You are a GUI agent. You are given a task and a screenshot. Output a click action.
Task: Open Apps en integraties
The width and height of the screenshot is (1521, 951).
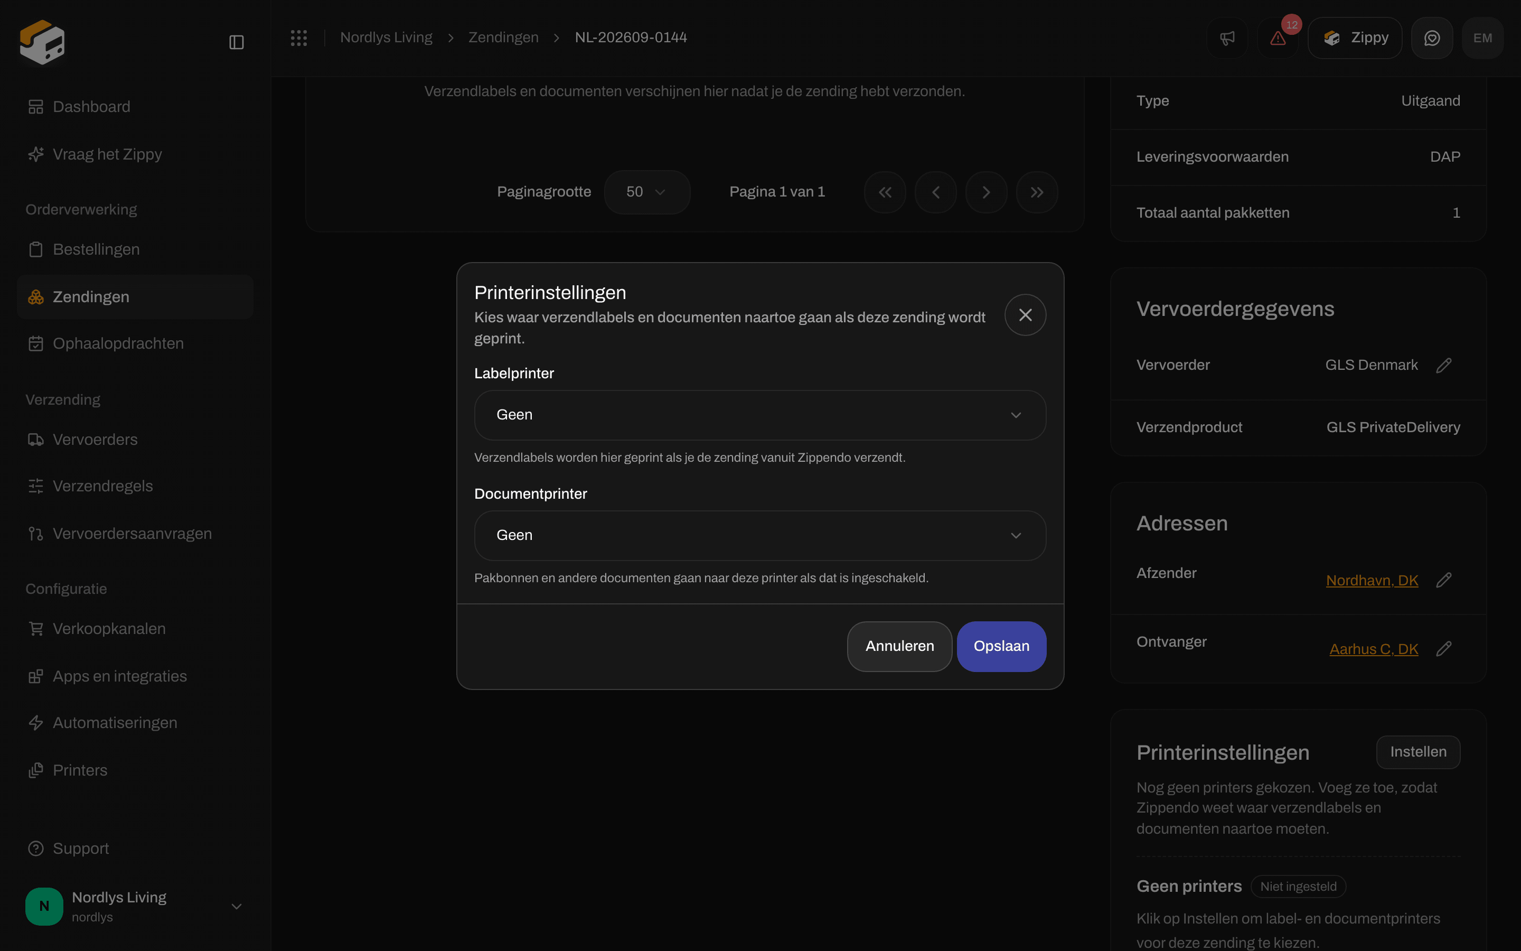pos(135,676)
